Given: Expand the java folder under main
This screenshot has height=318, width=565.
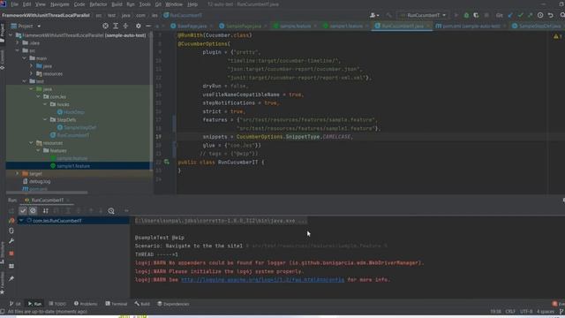Looking at the screenshot, I should (x=32, y=66).
